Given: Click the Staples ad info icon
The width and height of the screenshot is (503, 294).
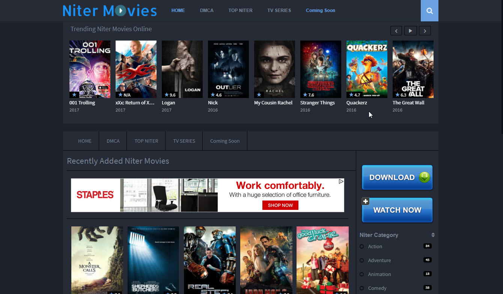Looking at the screenshot, I should tap(341, 182).
